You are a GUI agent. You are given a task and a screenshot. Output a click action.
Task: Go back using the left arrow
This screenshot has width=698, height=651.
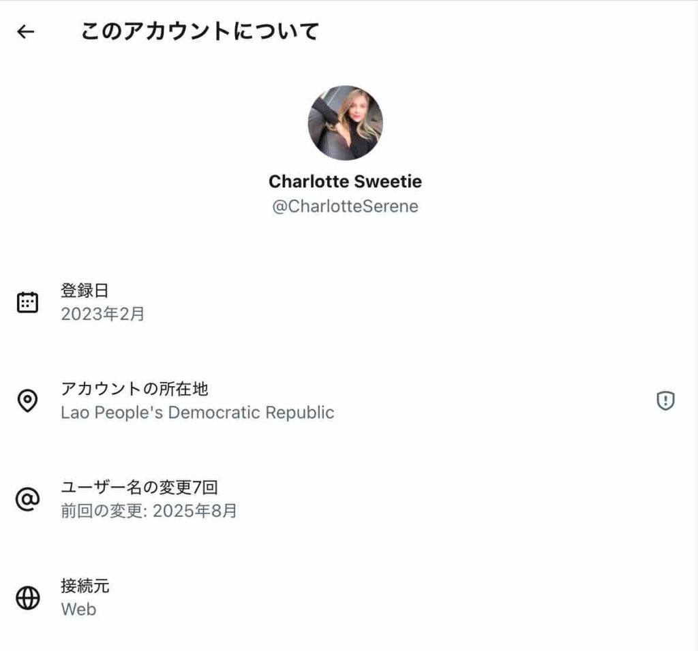pyautogui.click(x=26, y=31)
